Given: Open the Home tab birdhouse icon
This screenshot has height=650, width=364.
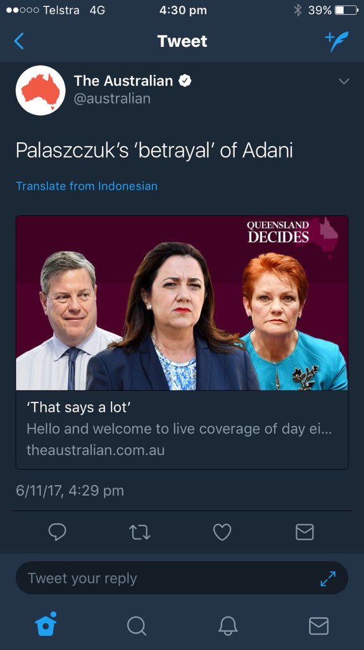Looking at the screenshot, I should point(46,624).
